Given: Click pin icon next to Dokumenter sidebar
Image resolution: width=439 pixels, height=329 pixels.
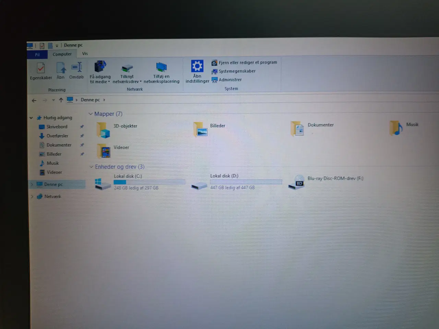Looking at the screenshot, I should 82,145.
